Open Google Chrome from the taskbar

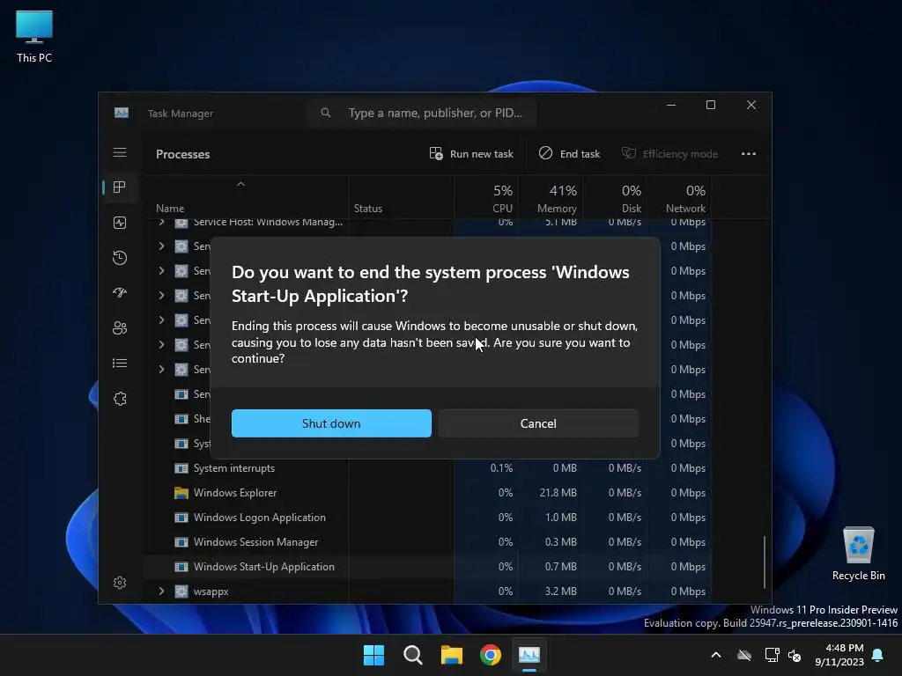[x=491, y=655]
